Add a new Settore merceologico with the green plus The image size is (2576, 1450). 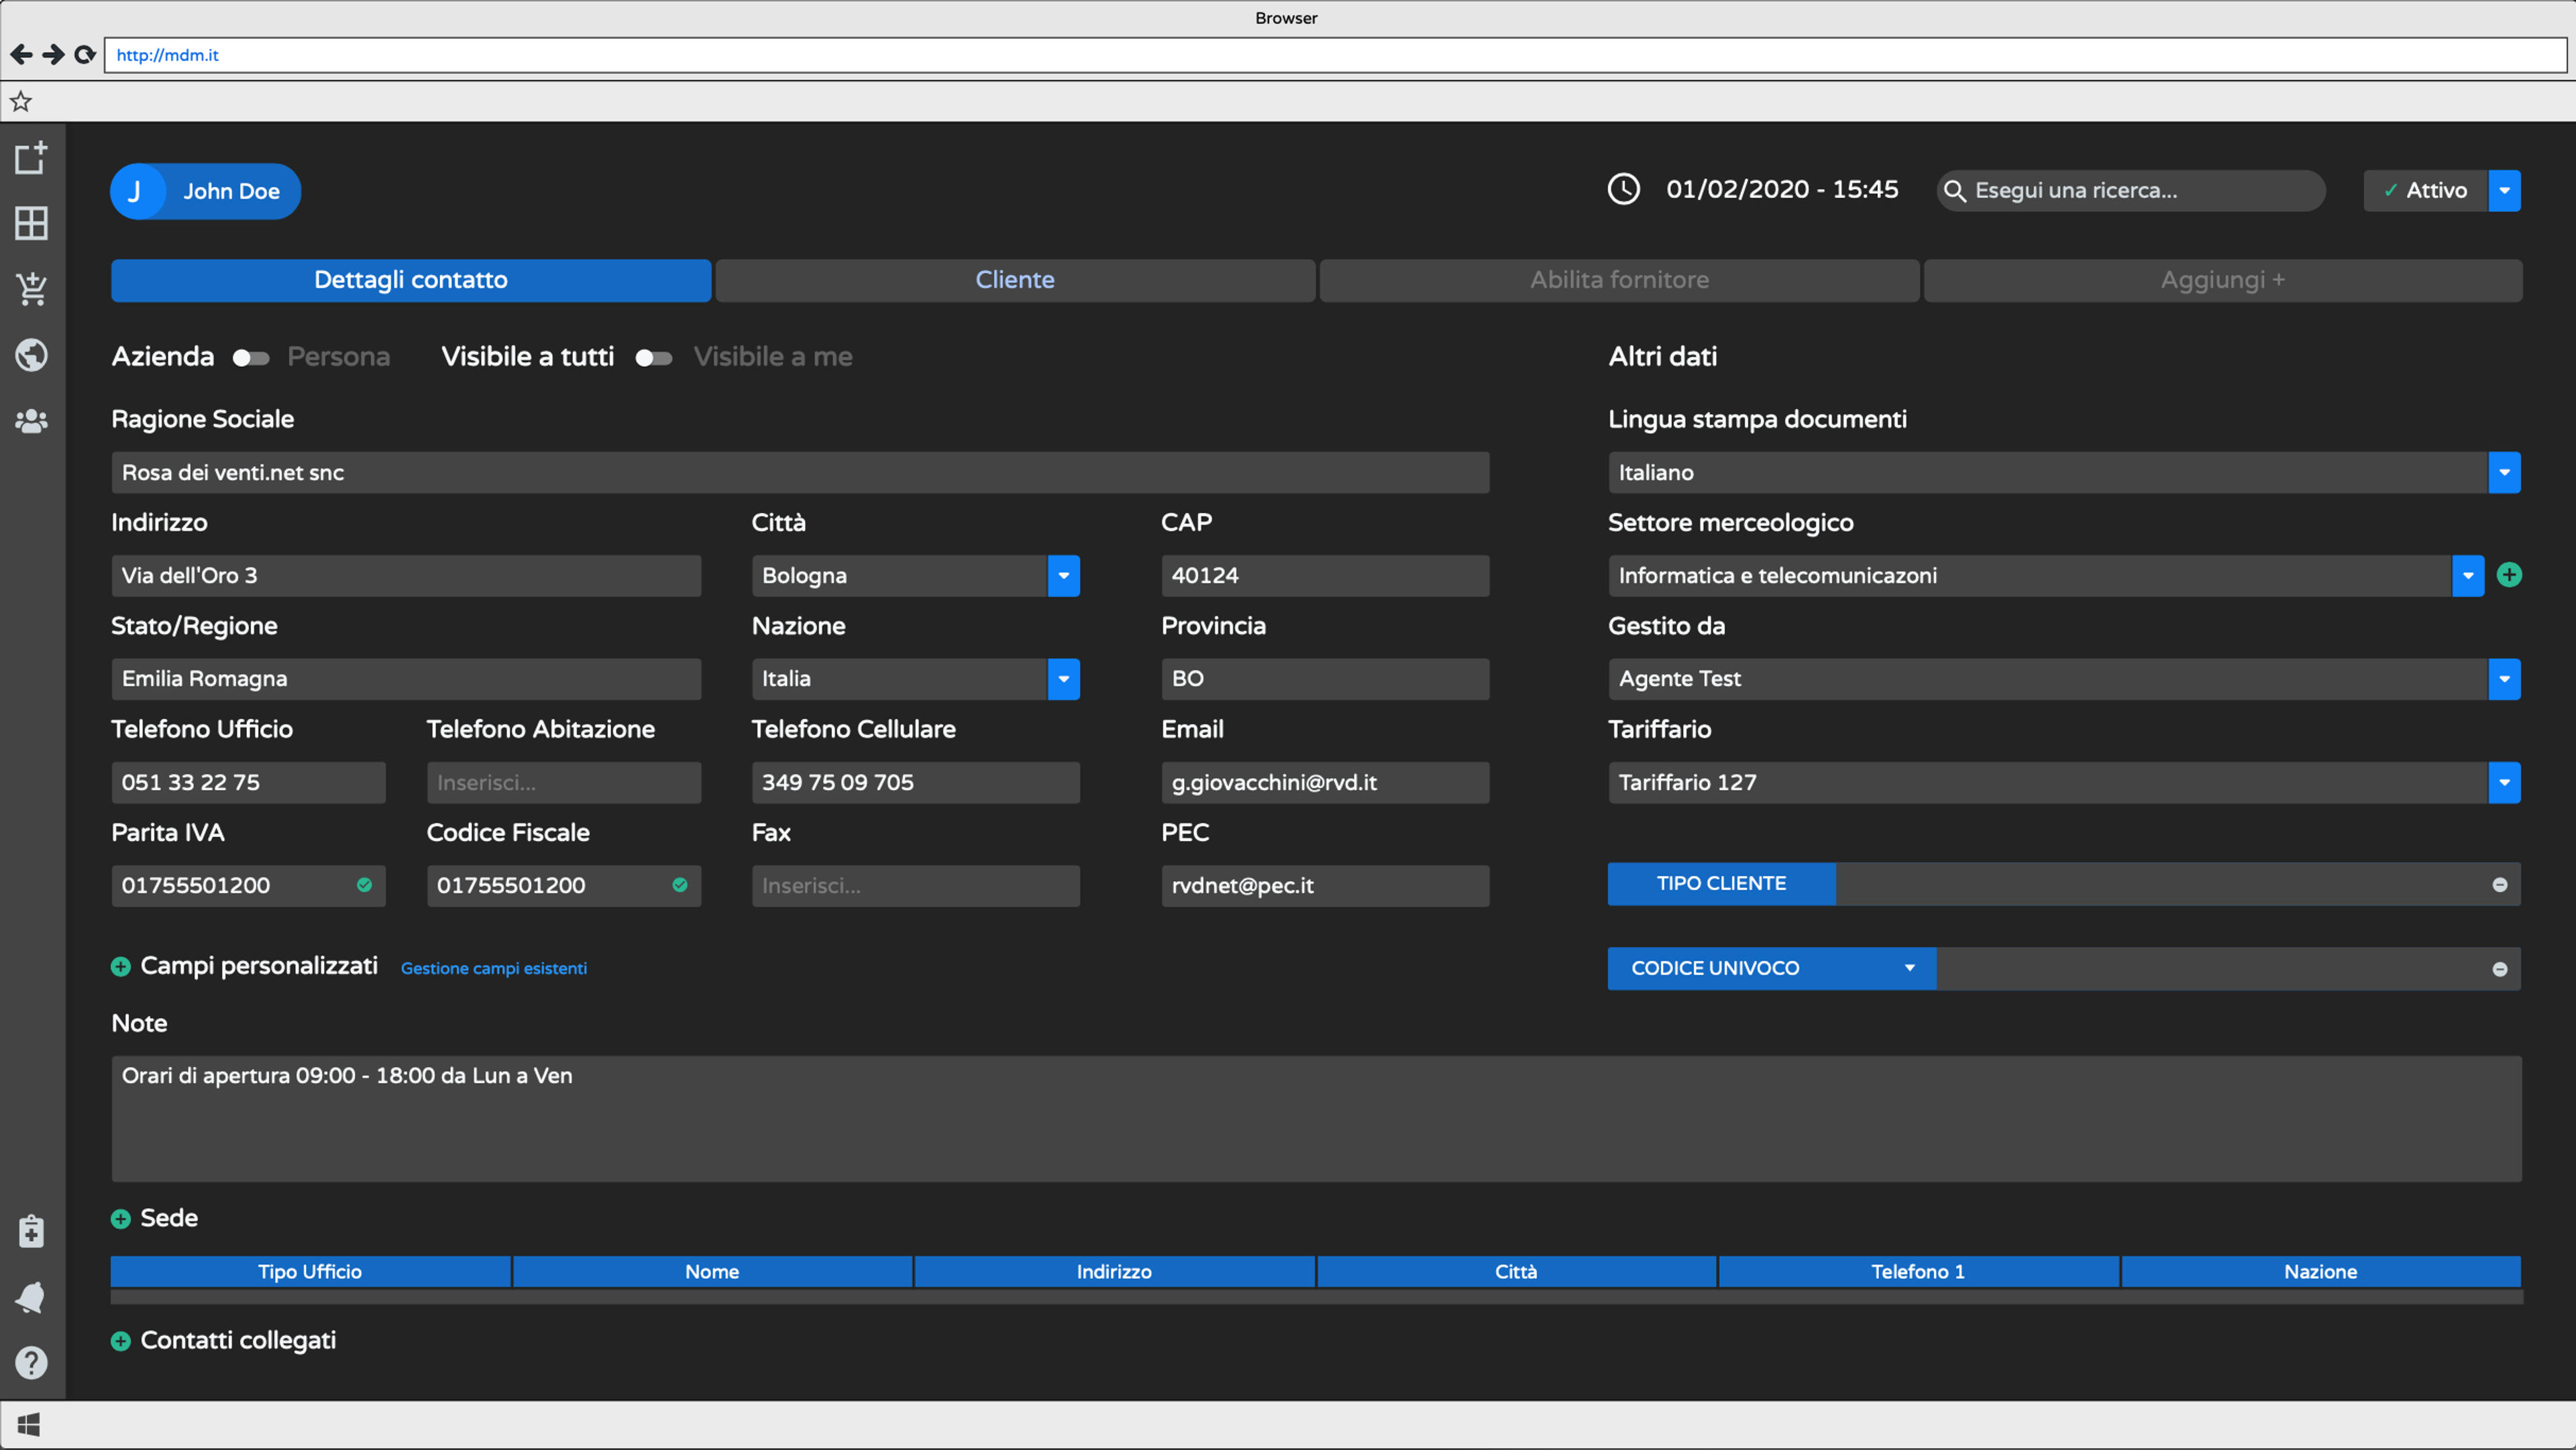(2509, 575)
